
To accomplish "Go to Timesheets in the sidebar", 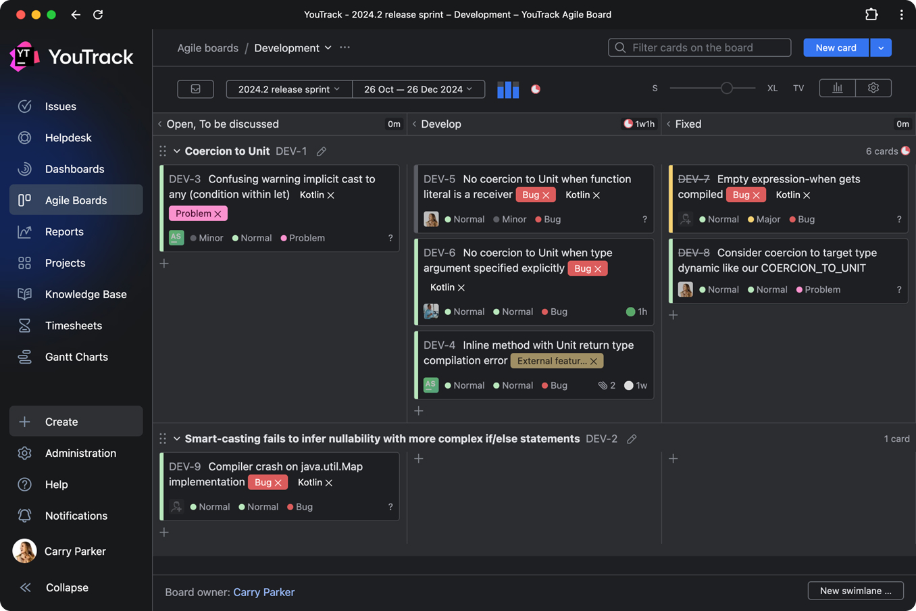I will coord(74,326).
